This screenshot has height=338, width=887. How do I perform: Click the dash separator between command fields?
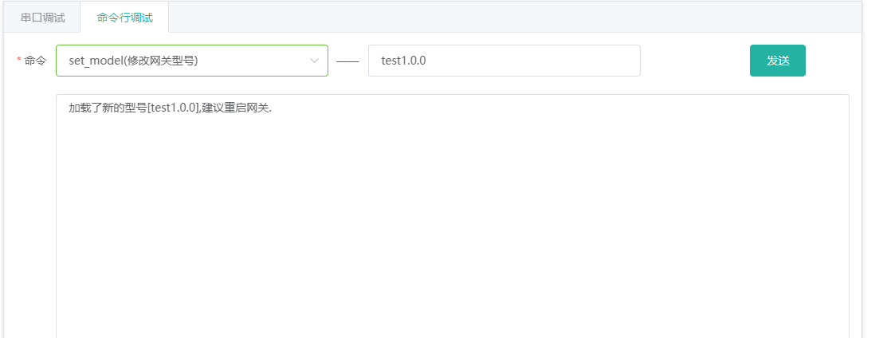(347, 61)
